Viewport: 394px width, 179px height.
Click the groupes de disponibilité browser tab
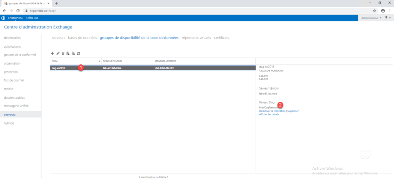pyautogui.click(x=26, y=3)
